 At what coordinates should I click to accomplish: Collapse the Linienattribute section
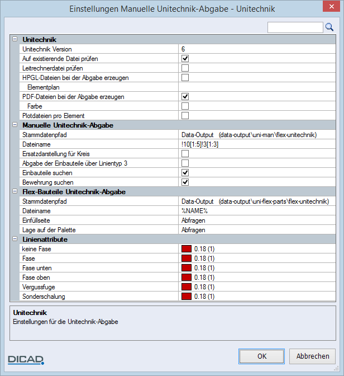point(15,239)
